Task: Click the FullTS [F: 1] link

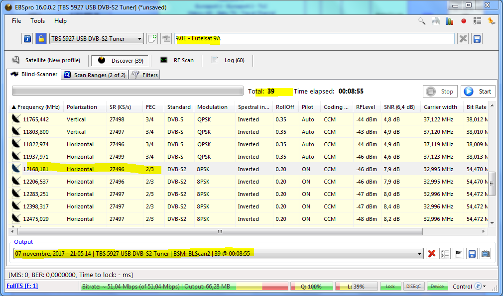Action: tap(22, 286)
